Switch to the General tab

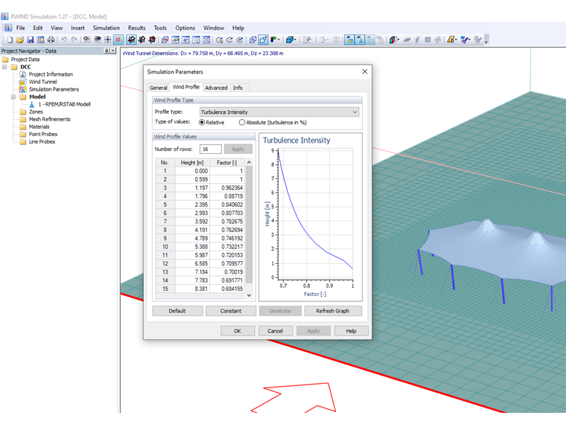coord(158,88)
